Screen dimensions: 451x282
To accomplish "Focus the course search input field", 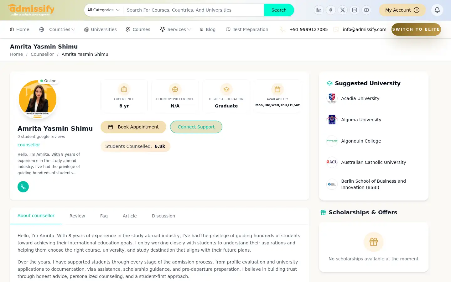I will click(x=194, y=10).
